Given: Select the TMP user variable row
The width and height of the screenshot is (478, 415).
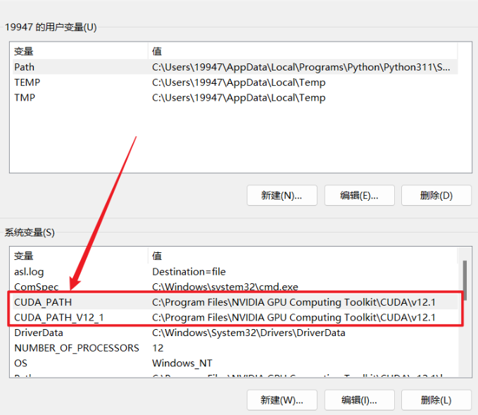Looking at the screenshot, I should pos(234,98).
